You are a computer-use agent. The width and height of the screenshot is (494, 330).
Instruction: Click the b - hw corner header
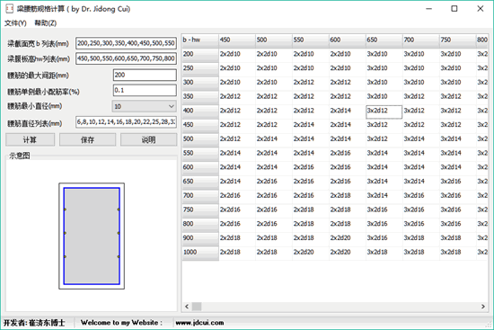point(200,40)
